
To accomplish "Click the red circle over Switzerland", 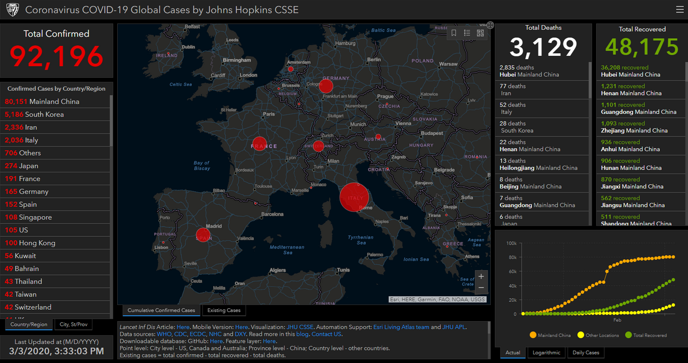I will (x=319, y=146).
